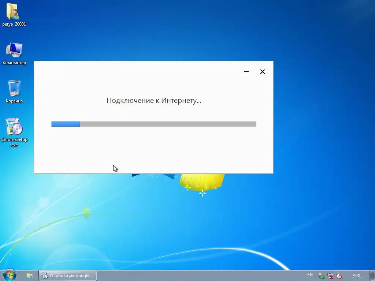Screen dimensions: 375x281
Task: Minimize the Chrome installer window
Action: [246, 72]
